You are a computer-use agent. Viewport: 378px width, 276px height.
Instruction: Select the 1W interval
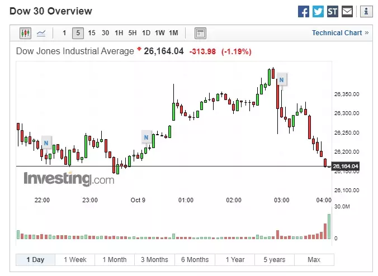click(159, 33)
